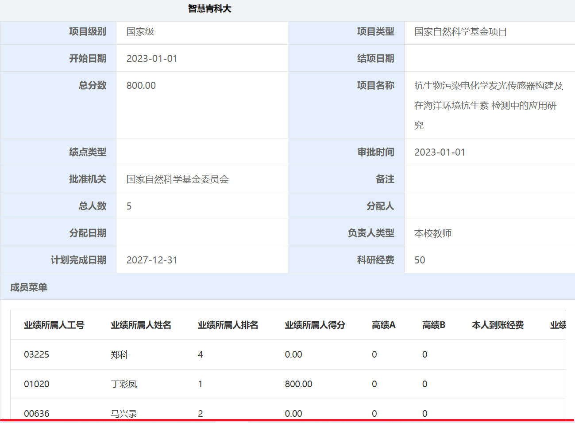This screenshot has width=575, height=423.
Task: Click the 批准机关 value 国家自然科学基金委员会
Action: [178, 179]
